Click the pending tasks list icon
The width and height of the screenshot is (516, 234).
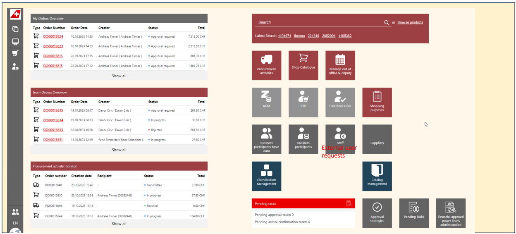tap(349, 203)
